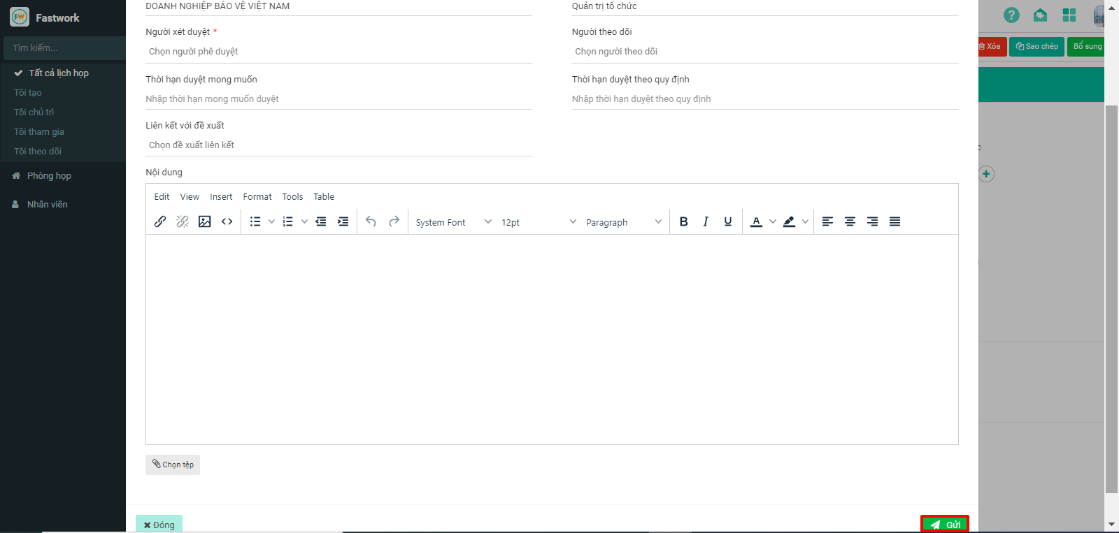Click the Gửi send button
This screenshot has height=533, width=1119.
coord(944,525)
